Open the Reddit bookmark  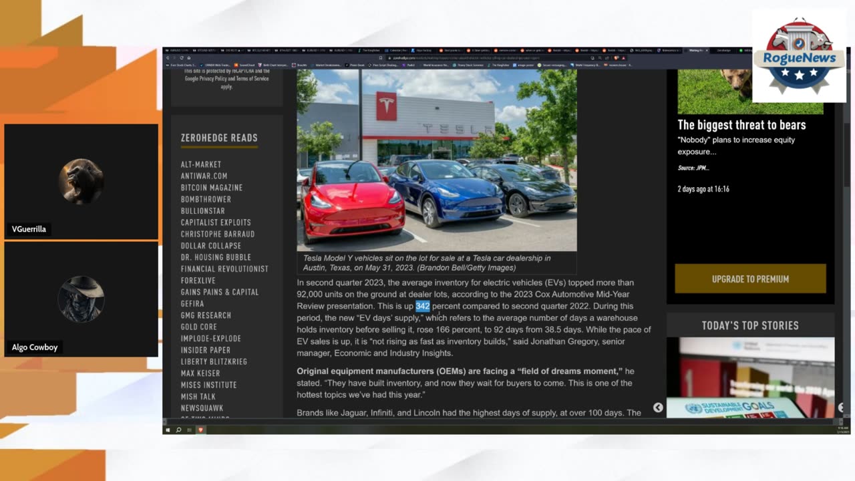(x=407, y=65)
